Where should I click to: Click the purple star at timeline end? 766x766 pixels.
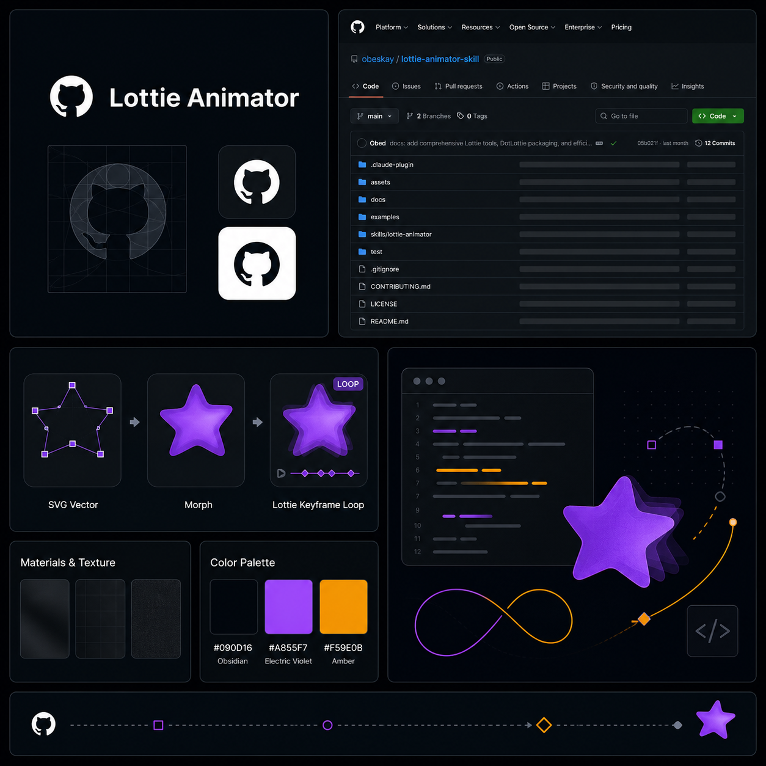click(x=716, y=720)
